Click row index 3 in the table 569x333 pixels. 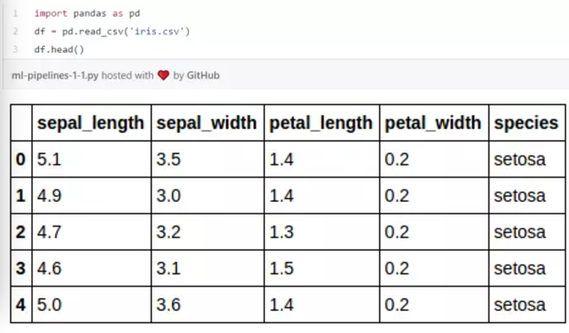(21, 268)
